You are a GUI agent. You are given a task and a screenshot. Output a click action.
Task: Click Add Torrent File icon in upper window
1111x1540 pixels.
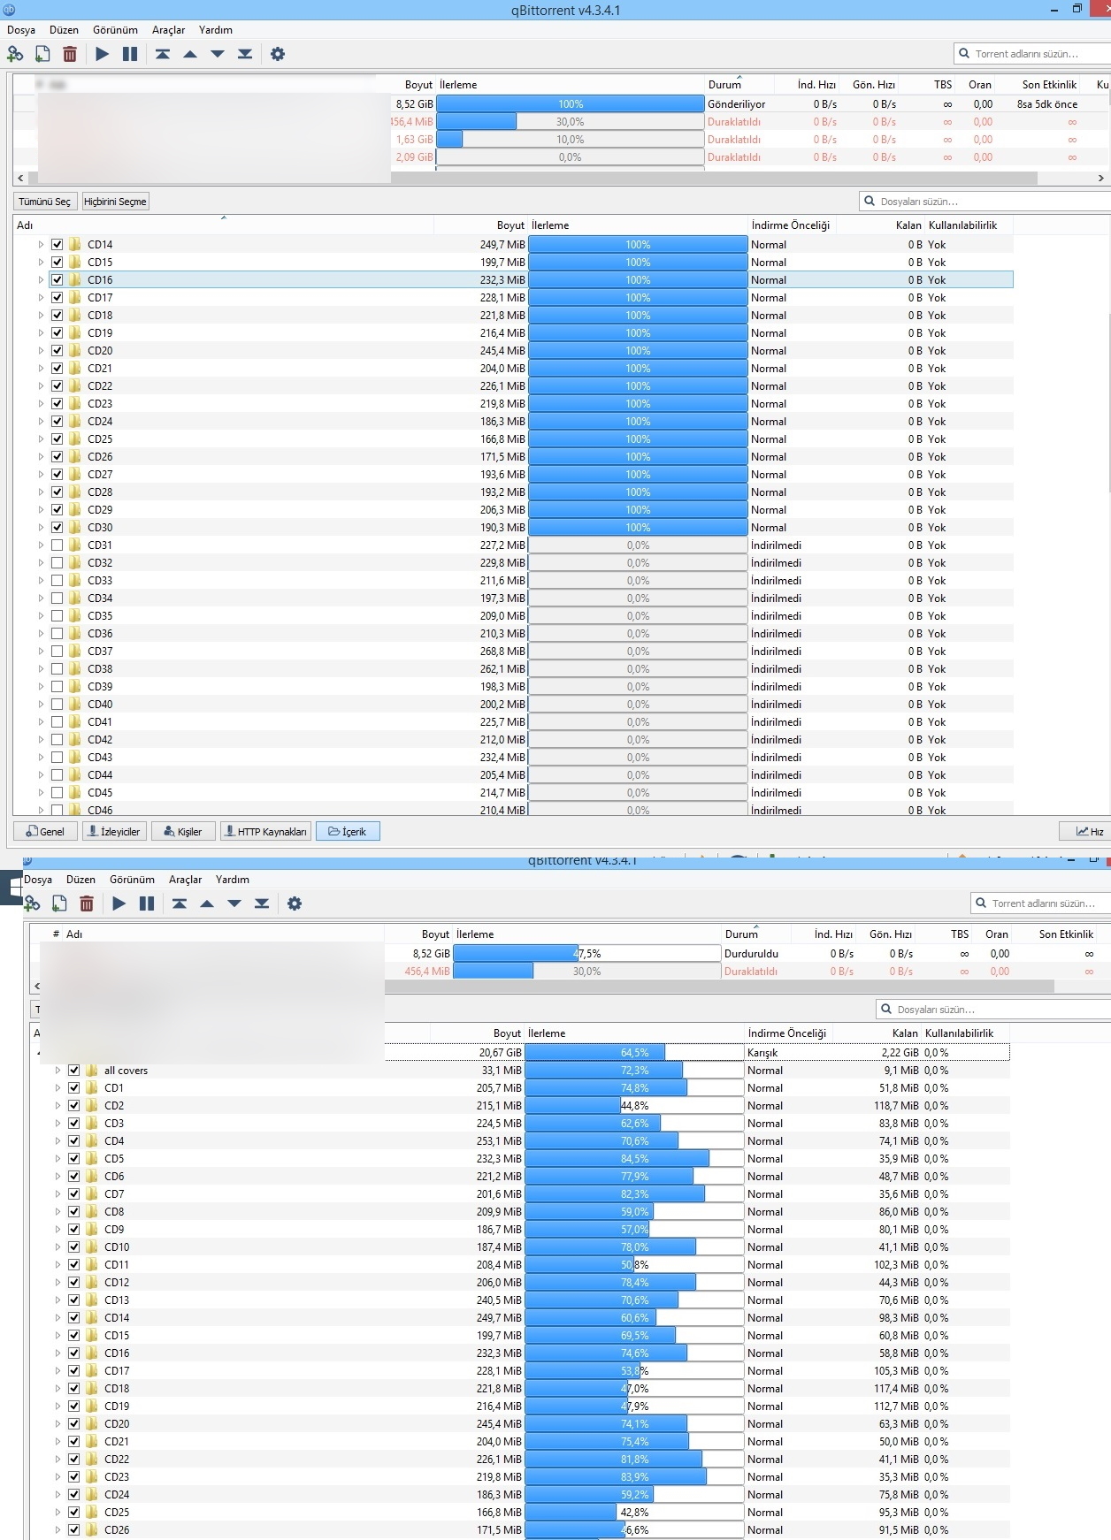[42, 54]
